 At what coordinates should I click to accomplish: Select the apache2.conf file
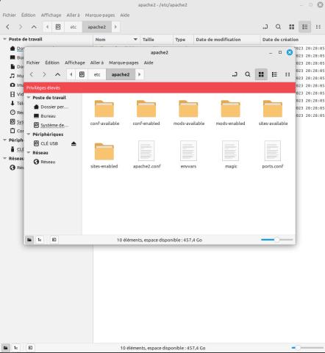click(146, 155)
